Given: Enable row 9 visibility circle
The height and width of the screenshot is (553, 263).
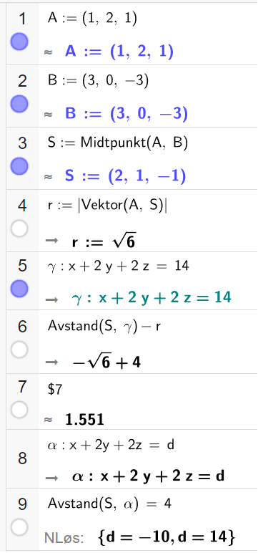Looking at the screenshot, I should coord(19,528).
